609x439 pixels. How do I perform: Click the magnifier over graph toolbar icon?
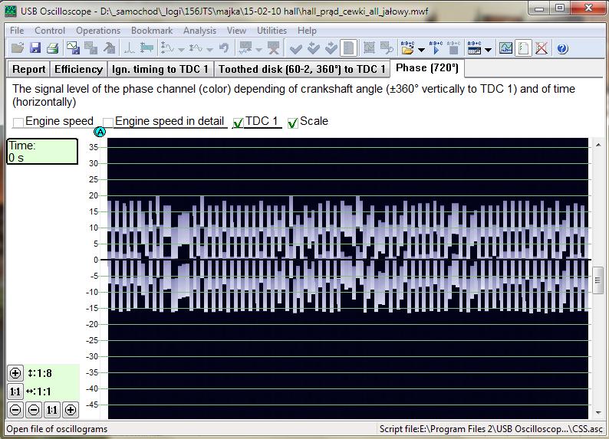387,48
